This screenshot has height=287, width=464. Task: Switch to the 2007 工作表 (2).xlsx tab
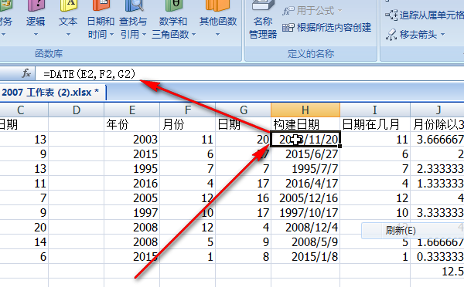50,93
